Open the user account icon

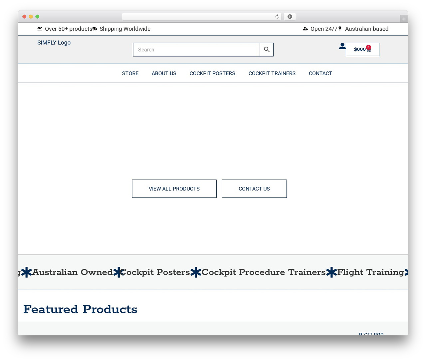click(x=342, y=46)
